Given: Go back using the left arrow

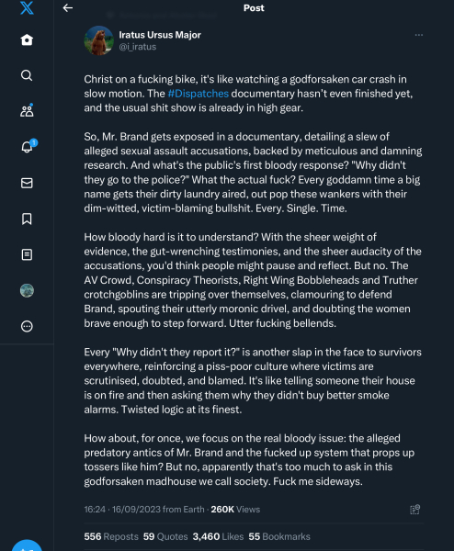Looking at the screenshot, I should (67, 7).
